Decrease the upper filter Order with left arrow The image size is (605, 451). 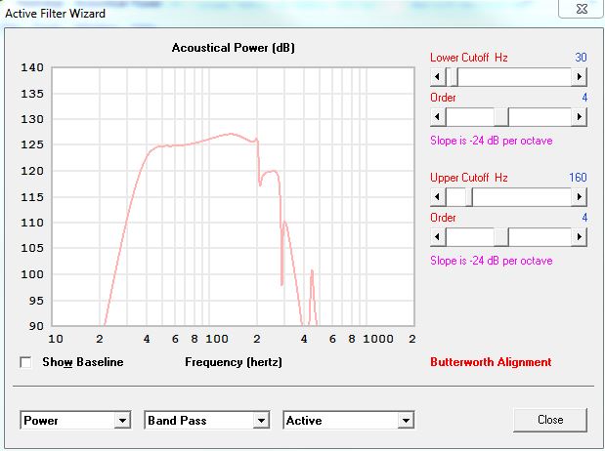(x=438, y=236)
